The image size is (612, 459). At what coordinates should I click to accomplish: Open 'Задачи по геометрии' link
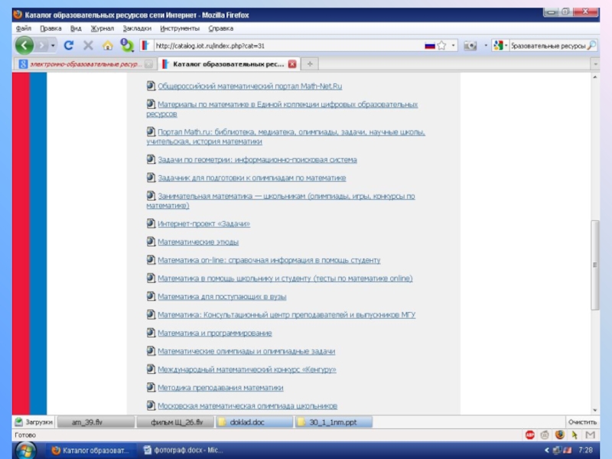point(257,160)
